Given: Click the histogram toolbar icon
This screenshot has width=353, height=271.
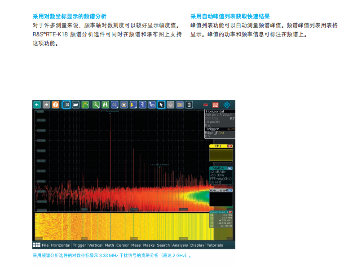Looking at the screenshot, I should click(x=133, y=105).
